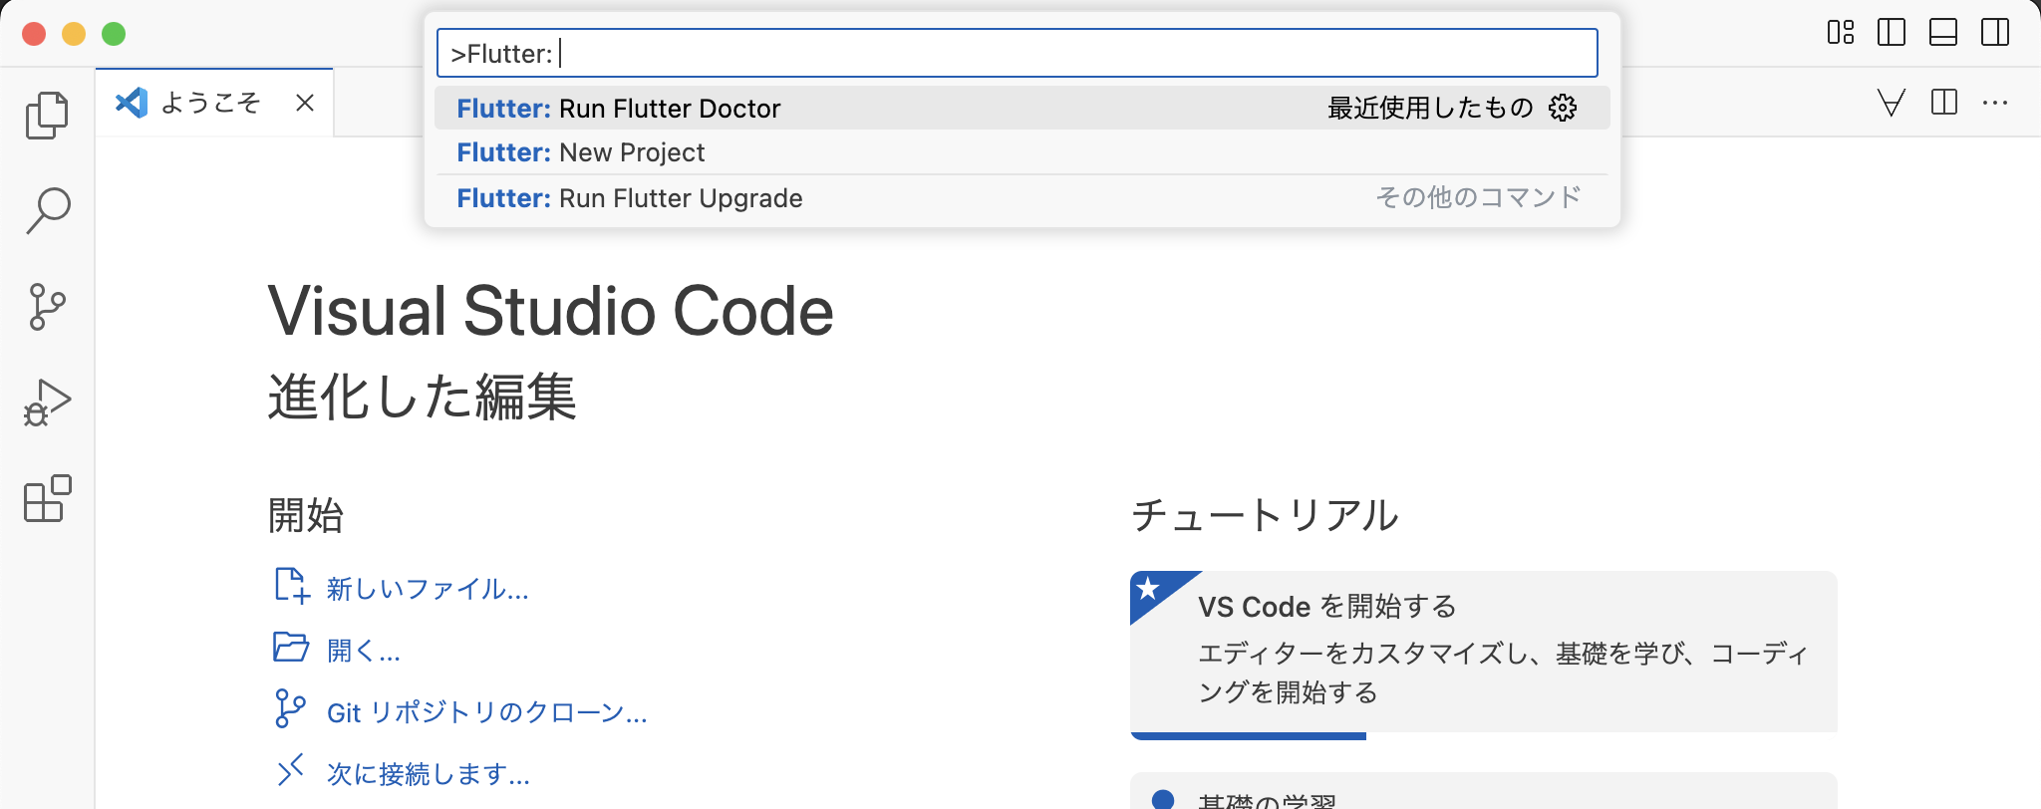Split the editor to the right

pyautogui.click(x=1943, y=103)
